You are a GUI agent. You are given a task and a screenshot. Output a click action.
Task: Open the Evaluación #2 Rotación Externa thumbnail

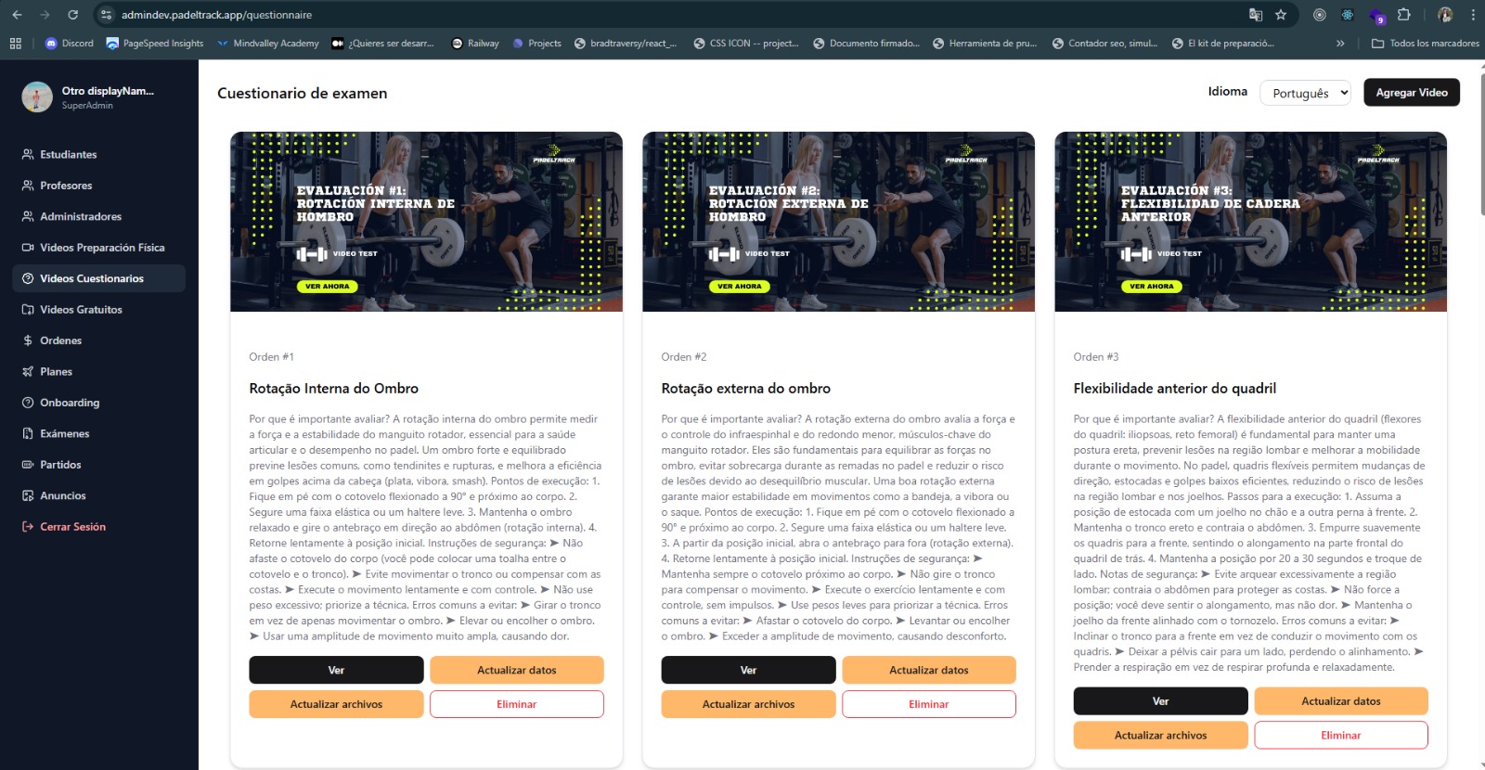tap(838, 222)
